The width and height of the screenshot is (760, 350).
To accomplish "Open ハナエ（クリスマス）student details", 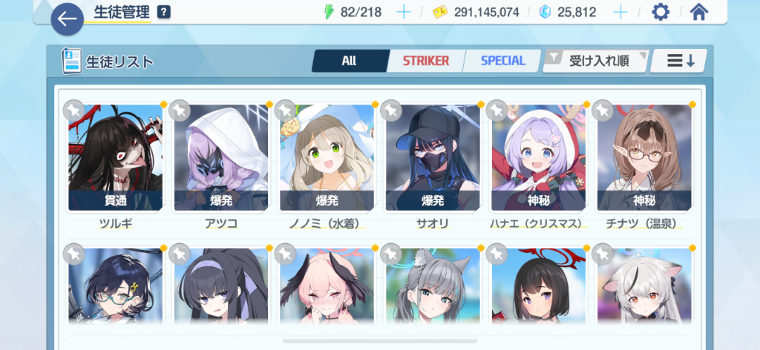I will [x=539, y=158].
